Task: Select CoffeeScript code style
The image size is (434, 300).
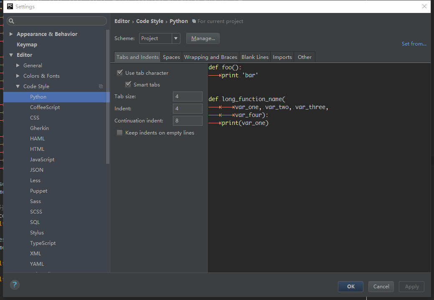Action: [x=45, y=107]
